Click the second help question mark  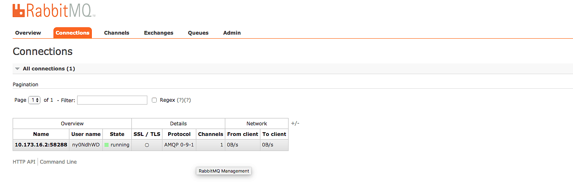(188, 100)
